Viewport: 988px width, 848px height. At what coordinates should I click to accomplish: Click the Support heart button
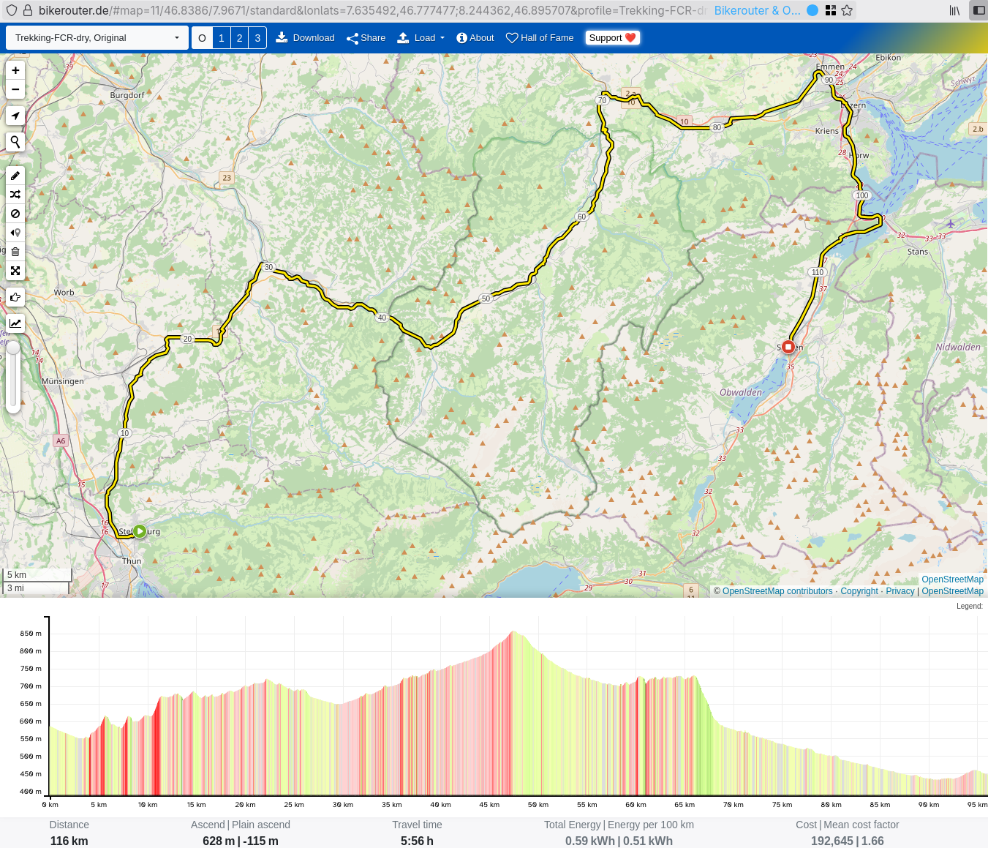[612, 38]
